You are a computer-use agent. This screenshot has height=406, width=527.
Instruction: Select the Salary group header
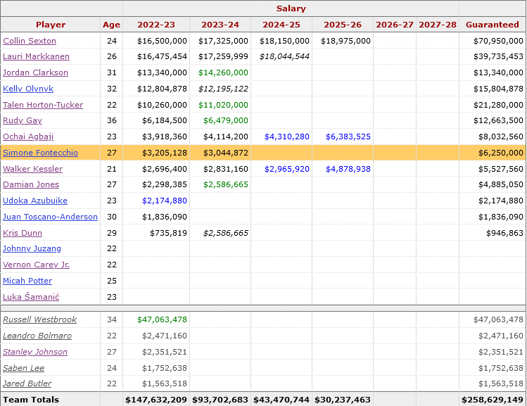[291, 8]
